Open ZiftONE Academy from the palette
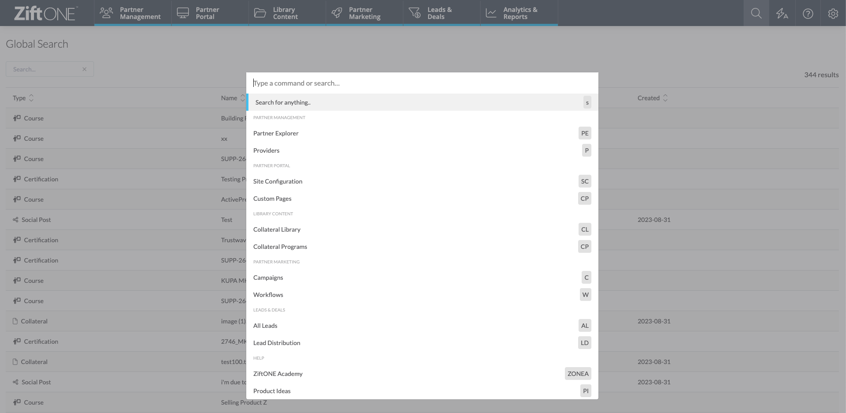The image size is (846, 413). pyautogui.click(x=422, y=374)
